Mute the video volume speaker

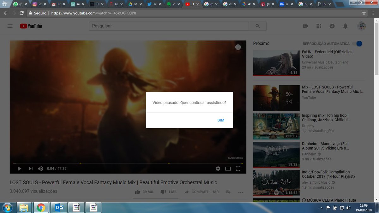40,169
